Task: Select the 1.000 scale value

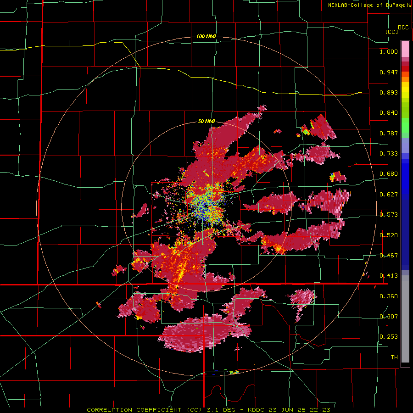Action: [389, 51]
